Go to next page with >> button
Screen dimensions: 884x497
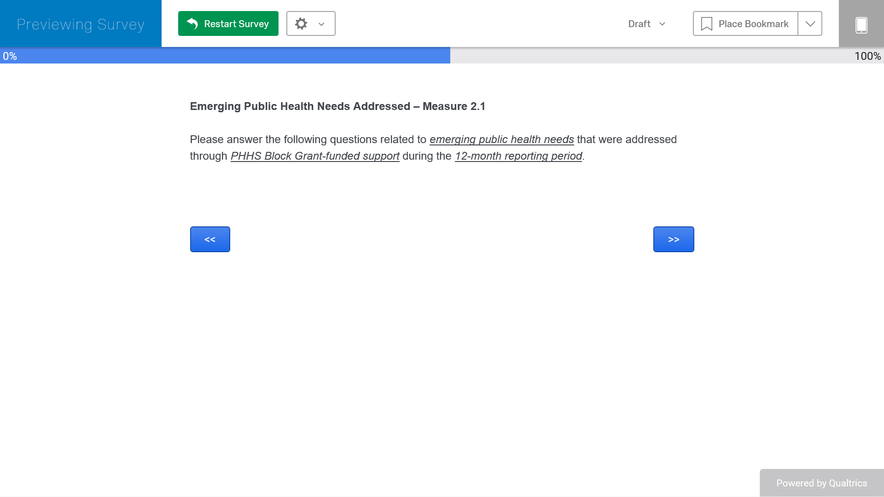coord(673,239)
